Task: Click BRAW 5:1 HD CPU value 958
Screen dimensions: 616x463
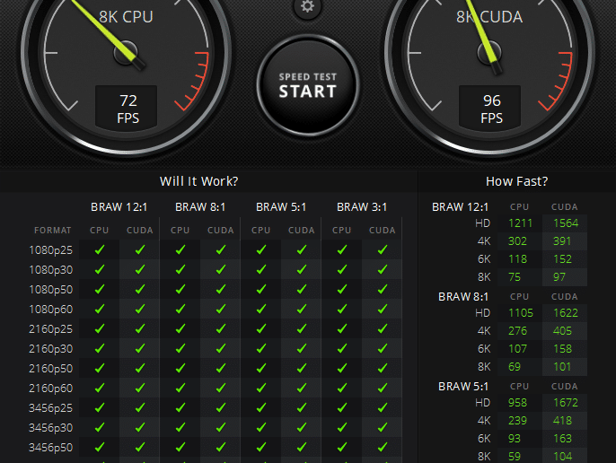Action: (x=517, y=403)
